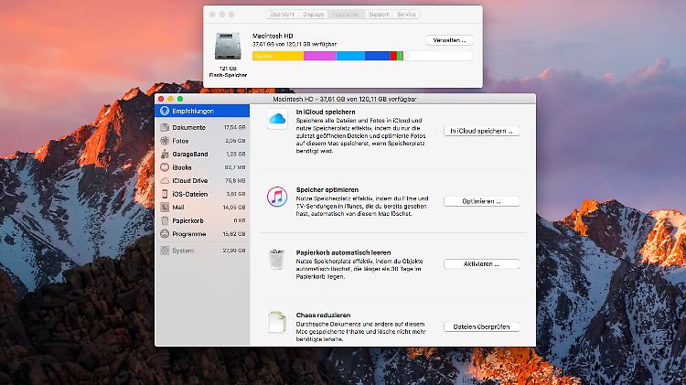686x385 pixels.
Task: Click the Macintosh HD drive icon
Action: [x=228, y=47]
